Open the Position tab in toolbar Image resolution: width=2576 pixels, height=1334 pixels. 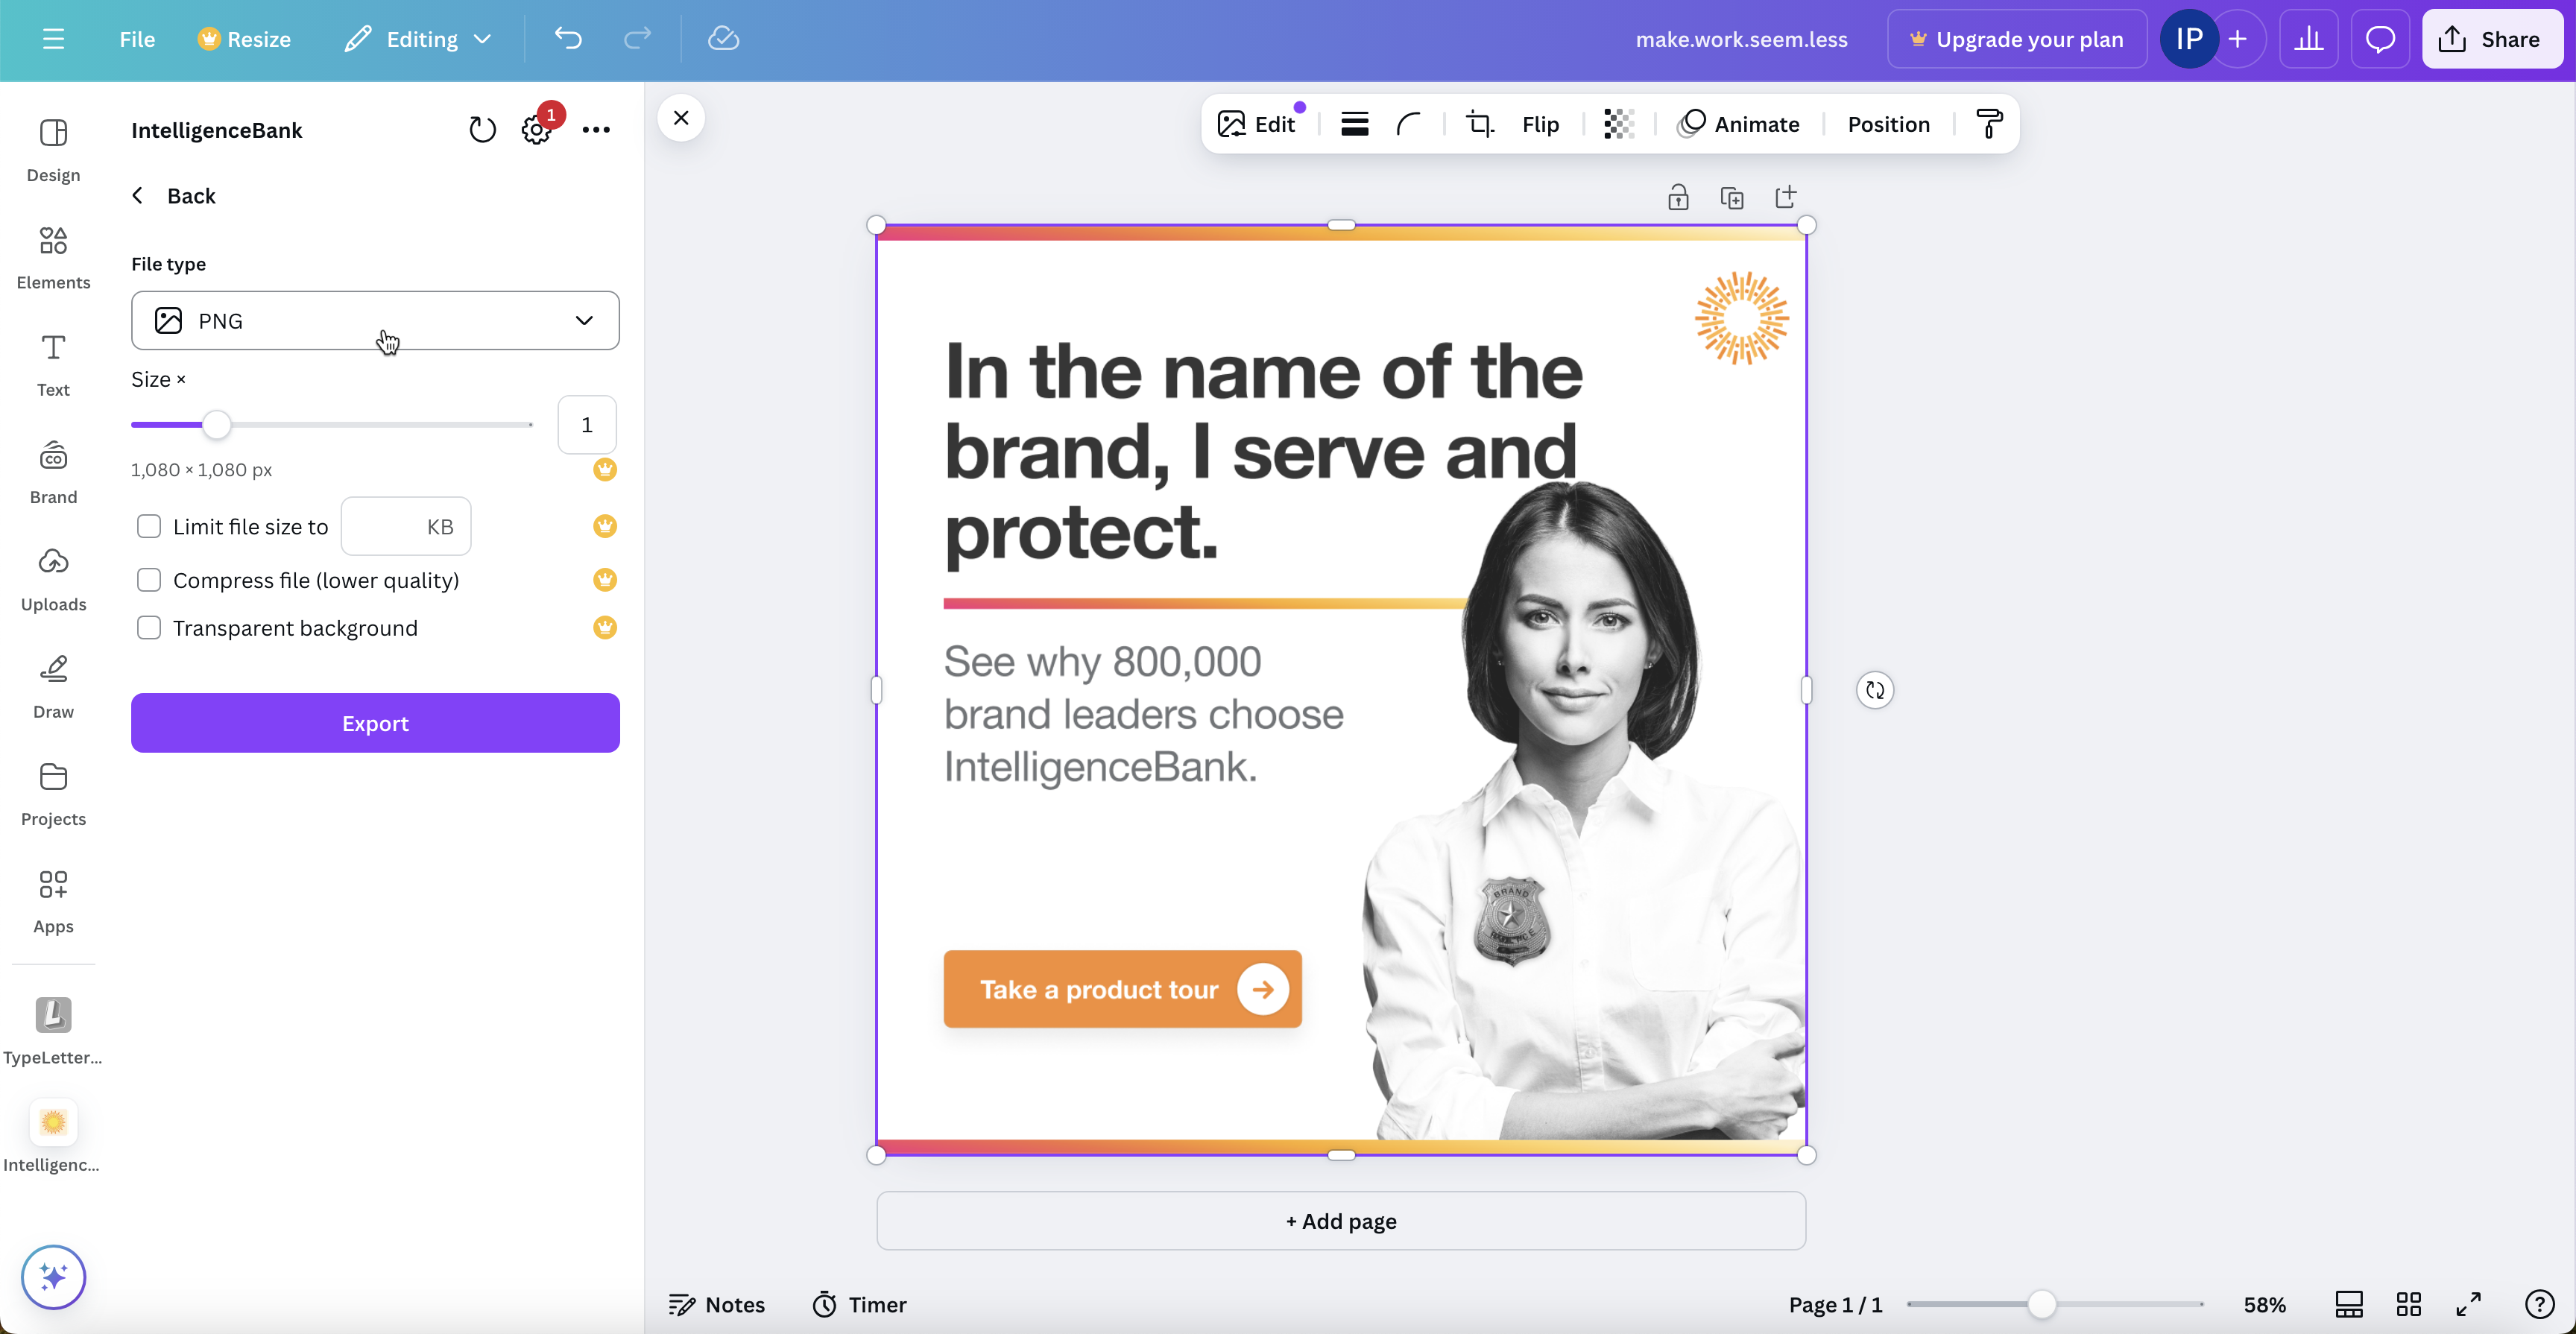click(1888, 124)
